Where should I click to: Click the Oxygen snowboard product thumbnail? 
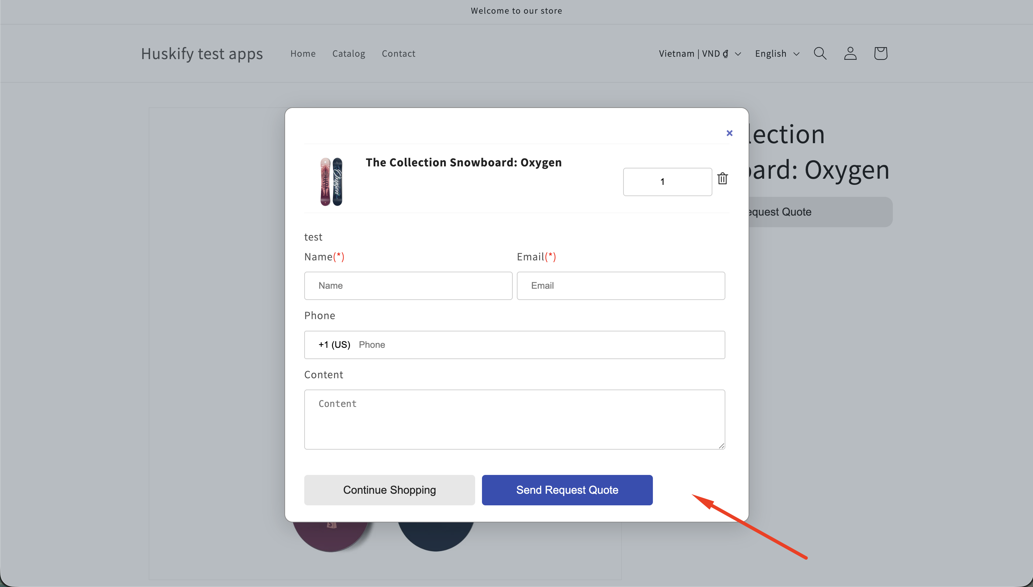tap(332, 181)
